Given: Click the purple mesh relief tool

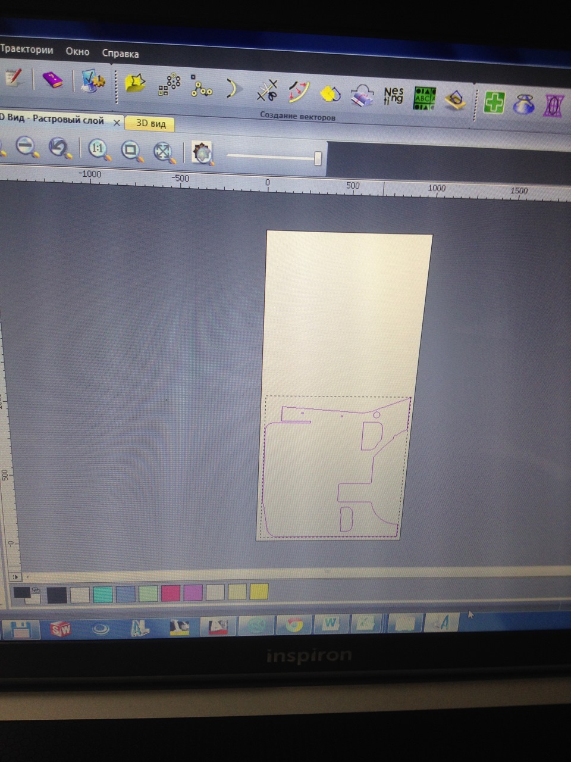Looking at the screenshot, I should pos(554,106).
